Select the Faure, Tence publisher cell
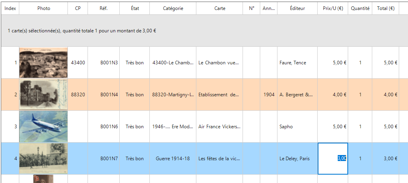Screen dimensions: 408x183 (292, 63)
